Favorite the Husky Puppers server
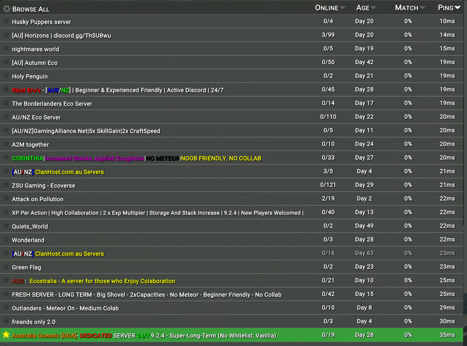This screenshot has width=467, height=346. tap(5, 22)
